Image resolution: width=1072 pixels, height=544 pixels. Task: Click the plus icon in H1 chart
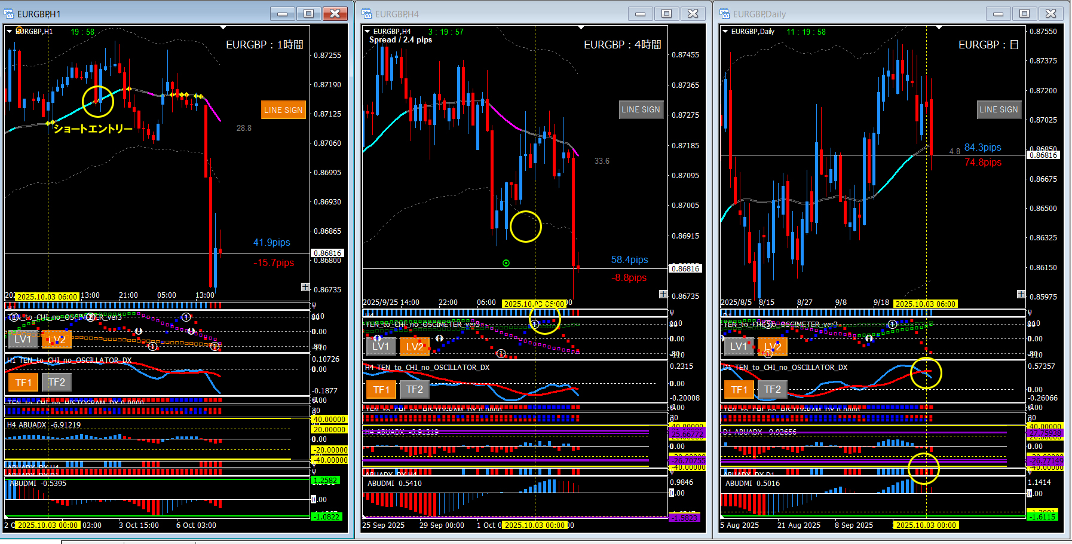click(305, 288)
